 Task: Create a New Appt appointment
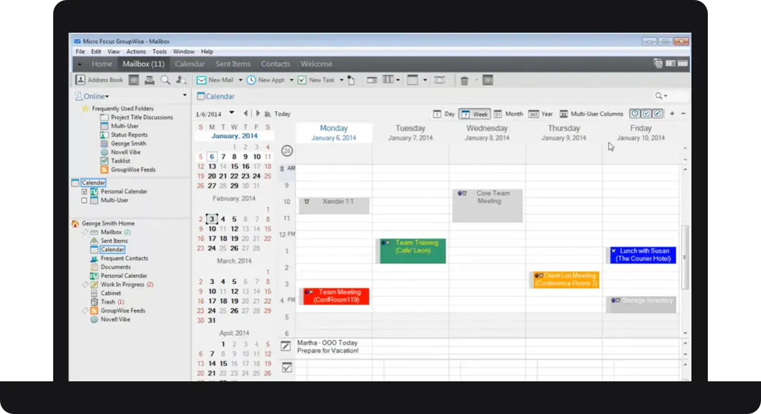click(x=265, y=80)
